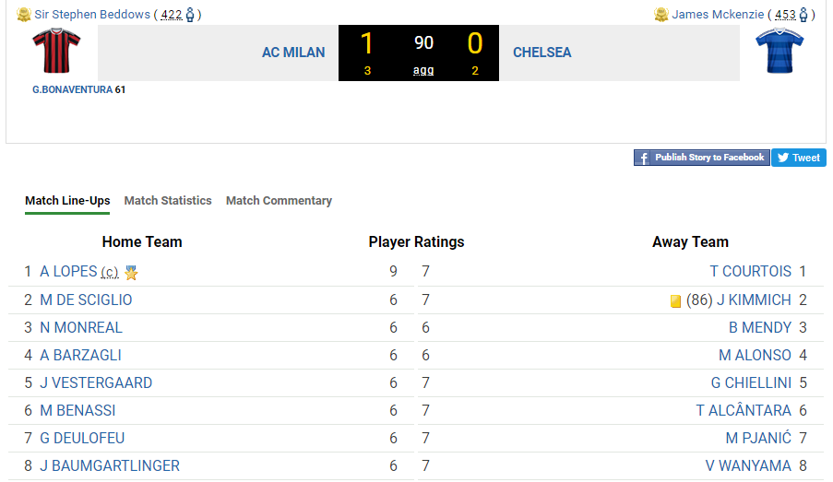Viewport: 833px width, 482px height.
Task: Open Sir Stephen Beddows manager profile
Action: (92, 15)
